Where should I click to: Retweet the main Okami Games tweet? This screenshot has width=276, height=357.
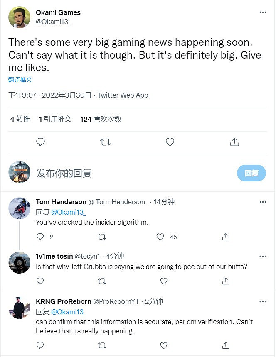click(x=105, y=142)
